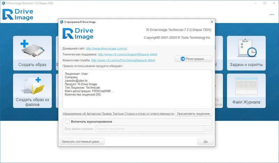This screenshot has width=279, height=163.
Task: Close the About R-Drive Image dialog
Action: [212, 22]
